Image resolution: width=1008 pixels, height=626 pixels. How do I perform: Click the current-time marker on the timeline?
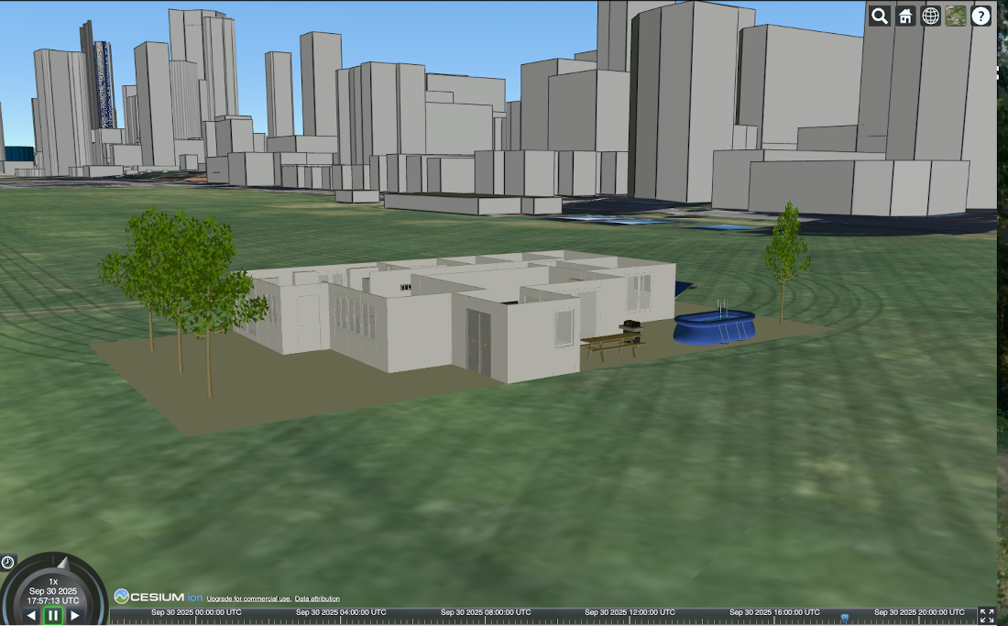pyautogui.click(x=845, y=619)
